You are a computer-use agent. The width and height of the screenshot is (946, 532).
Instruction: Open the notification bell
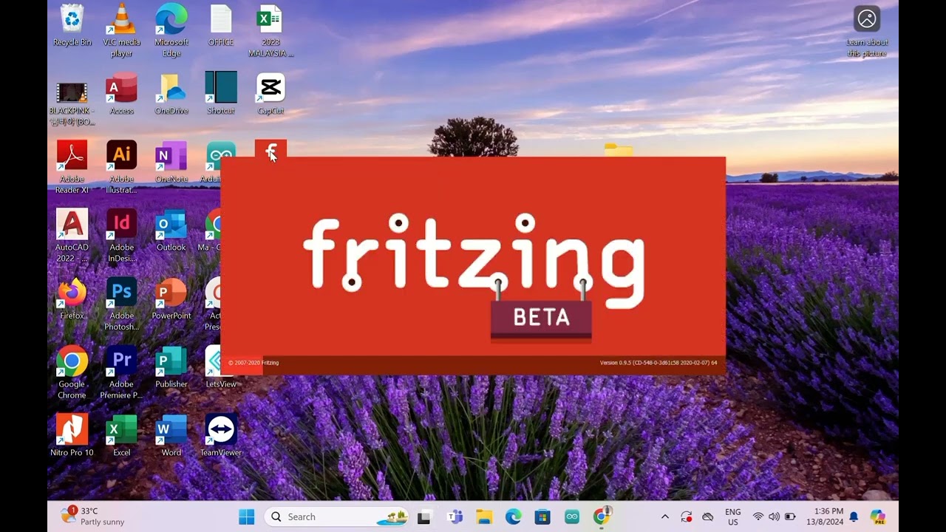(854, 516)
